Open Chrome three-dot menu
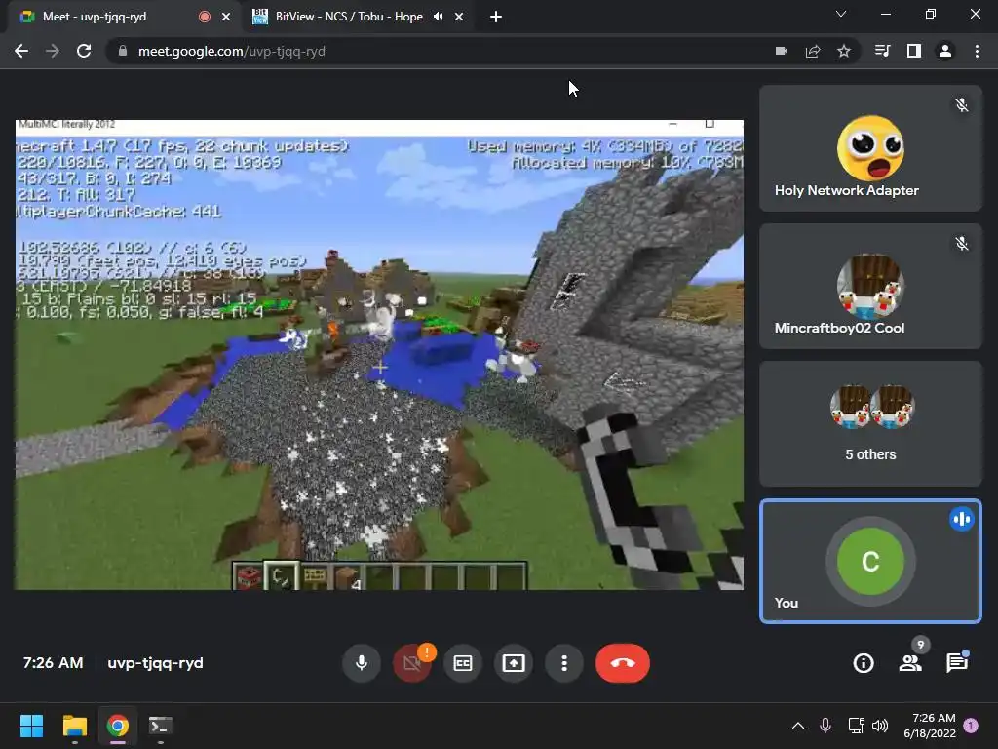The height and width of the screenshot is (749, 998). tap(977, 51)
